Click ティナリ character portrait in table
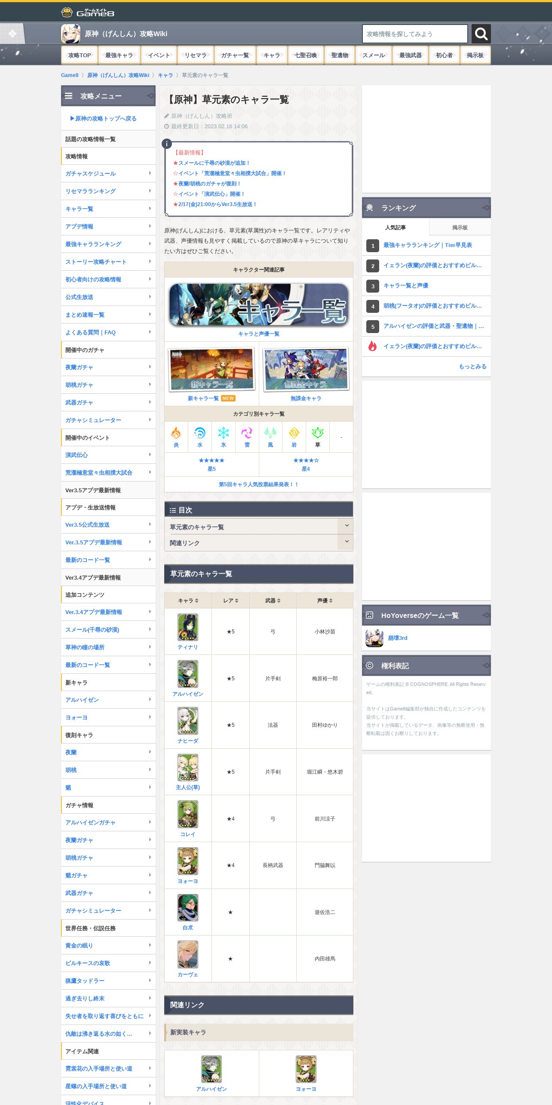The image size is (552, 1105). [x=188, y=627]
